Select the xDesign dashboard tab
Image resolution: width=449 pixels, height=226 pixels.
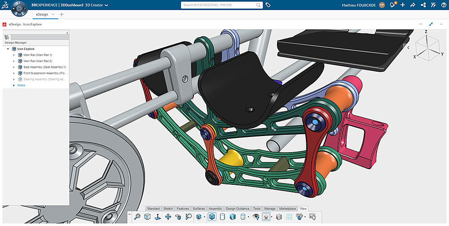[x=42, y=14]
